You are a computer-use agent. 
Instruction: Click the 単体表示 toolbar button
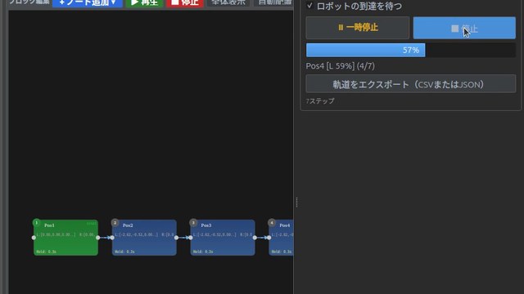point(228,2)
